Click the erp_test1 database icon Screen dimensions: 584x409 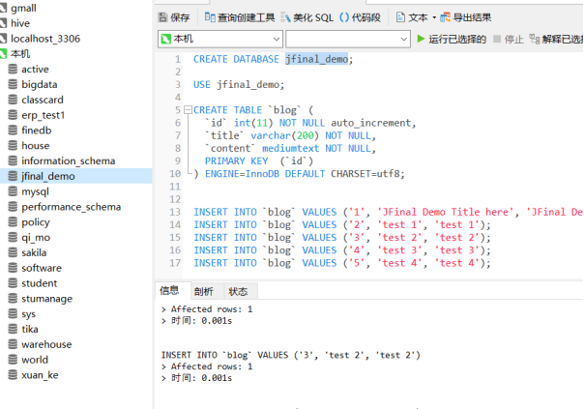point(13,115)
